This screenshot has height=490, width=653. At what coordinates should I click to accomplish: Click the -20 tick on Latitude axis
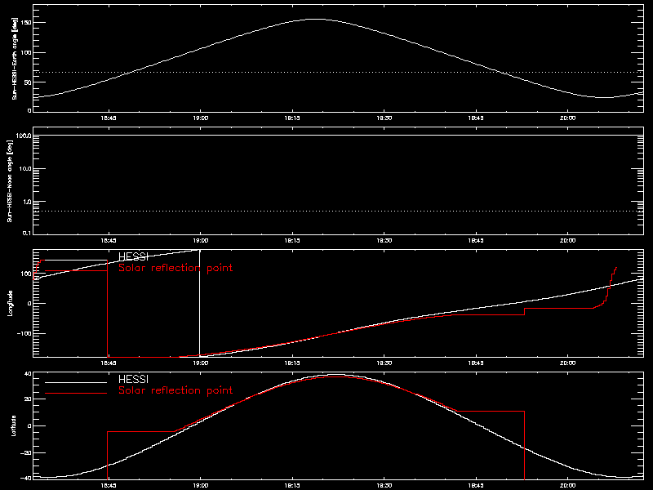(26, 452)
